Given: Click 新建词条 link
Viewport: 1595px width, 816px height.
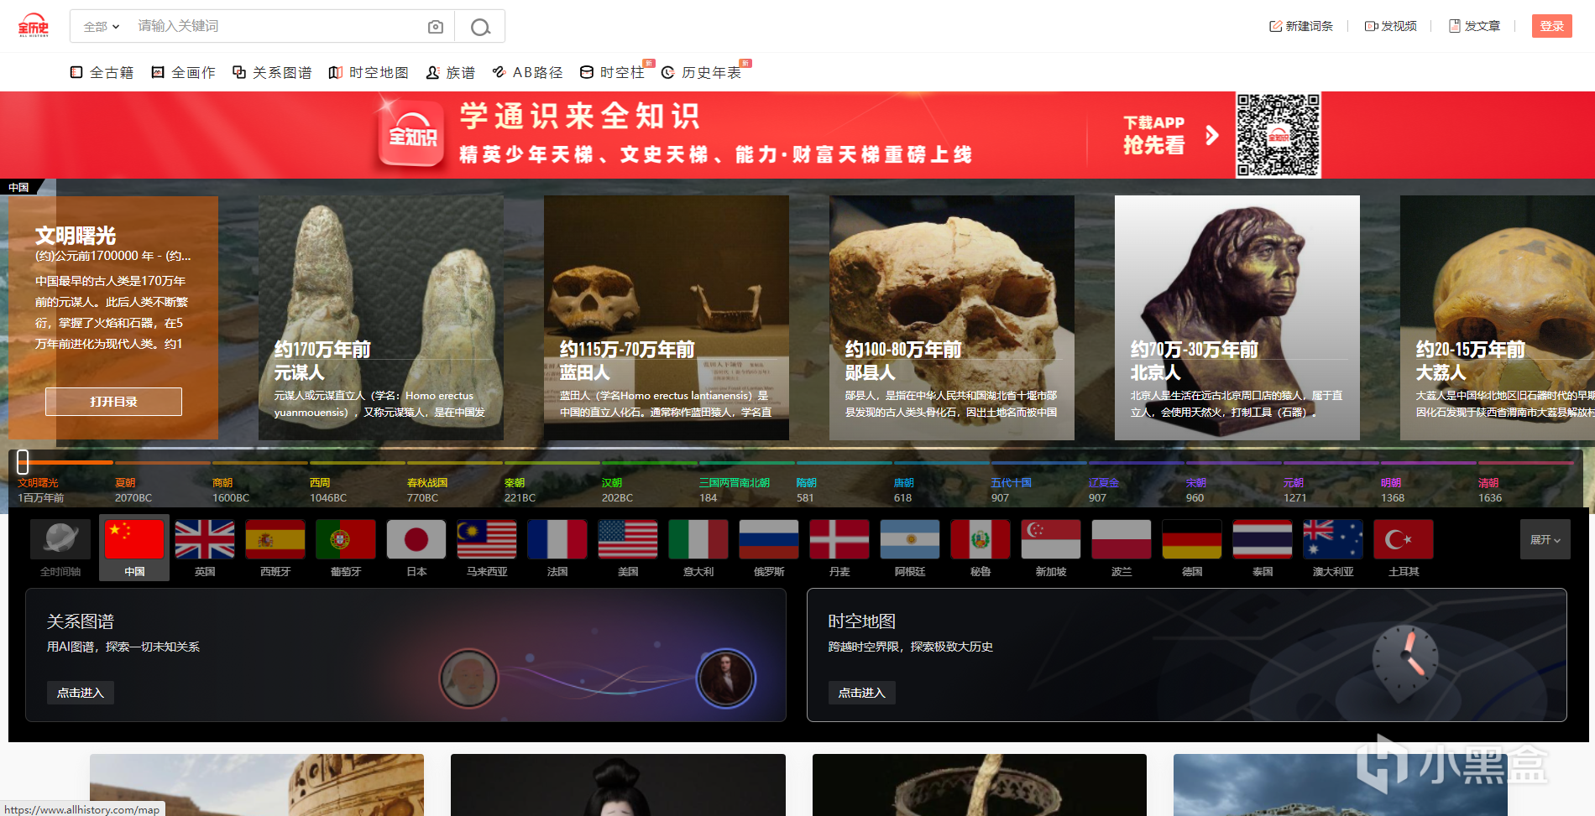Looking at the screenshot, I should click(1301, 26).
